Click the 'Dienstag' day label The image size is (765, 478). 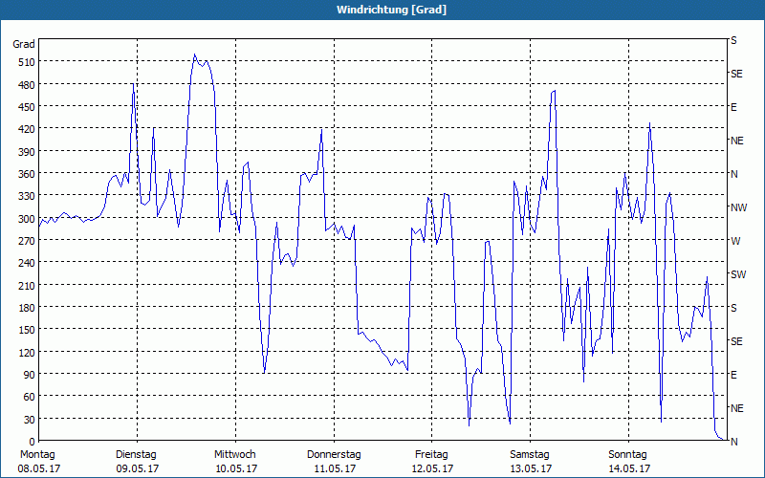136,455
